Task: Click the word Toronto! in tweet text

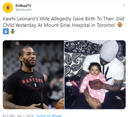Action: point(106,25)
